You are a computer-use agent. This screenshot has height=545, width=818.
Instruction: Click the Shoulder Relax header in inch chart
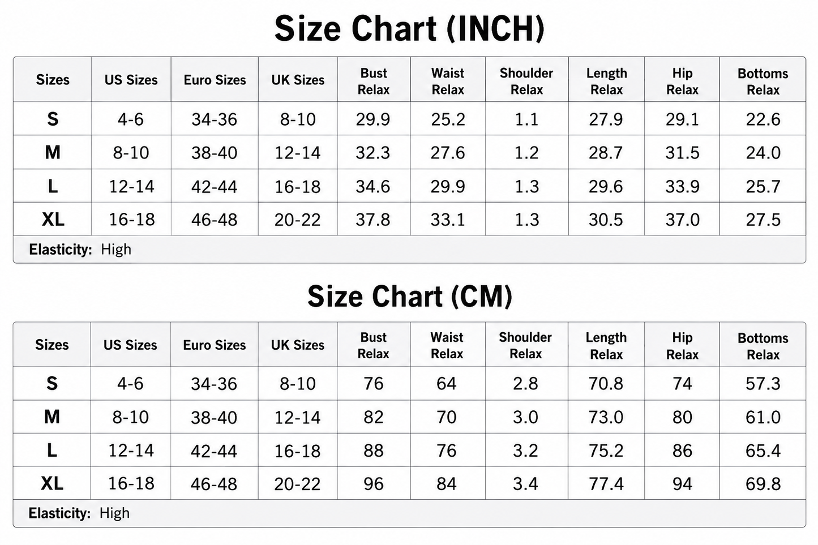click(x=526, y=81)
